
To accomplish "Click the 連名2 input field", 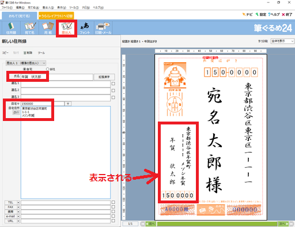I will 66,90.
